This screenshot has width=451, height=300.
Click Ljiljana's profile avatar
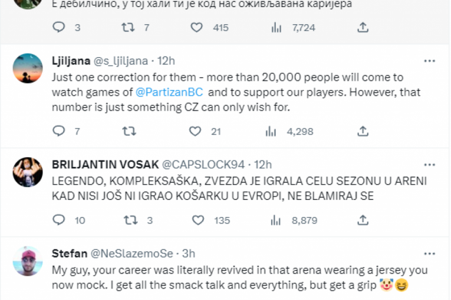[x=28, y=68]
